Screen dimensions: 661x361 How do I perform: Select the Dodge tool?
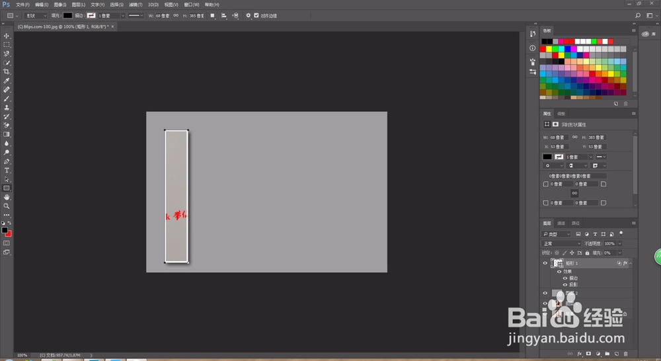click(x=7, y=152)
